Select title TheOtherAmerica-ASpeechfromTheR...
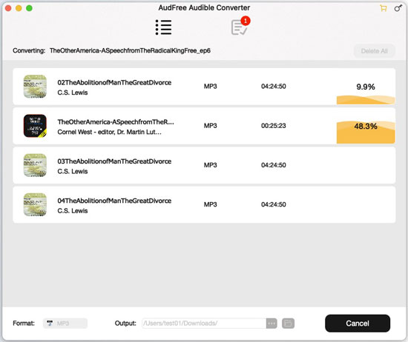408x342 pixels. [116, 122]
